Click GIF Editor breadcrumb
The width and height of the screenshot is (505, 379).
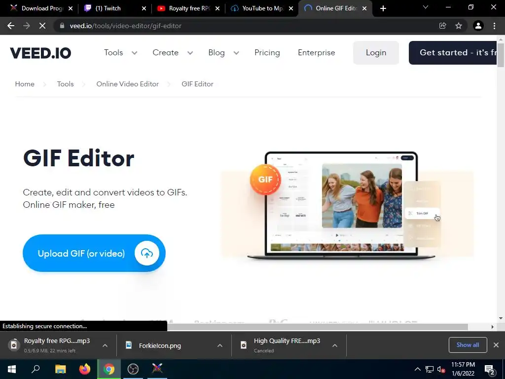197,84
